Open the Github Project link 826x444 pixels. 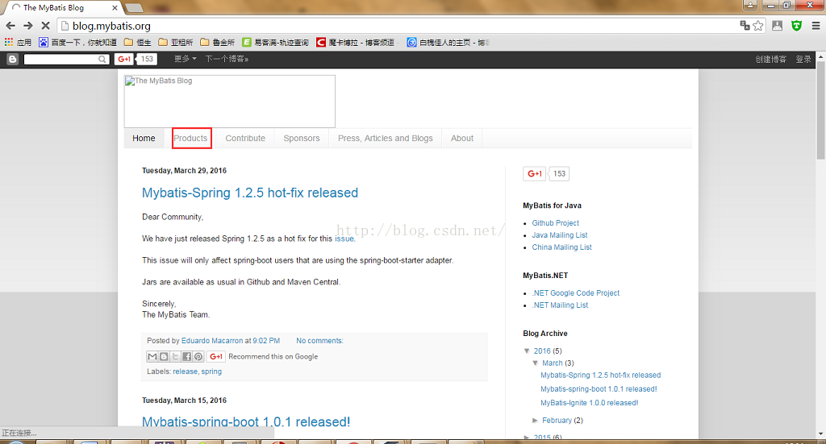pos(555,223)
